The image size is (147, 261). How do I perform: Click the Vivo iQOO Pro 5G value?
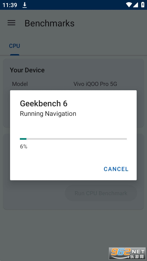[95, 84]
